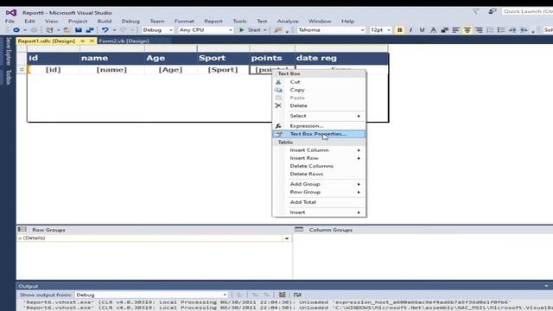Toggle Bold formatting in the toolbar
Screen dimensions: 553x311
click(399, 30)
